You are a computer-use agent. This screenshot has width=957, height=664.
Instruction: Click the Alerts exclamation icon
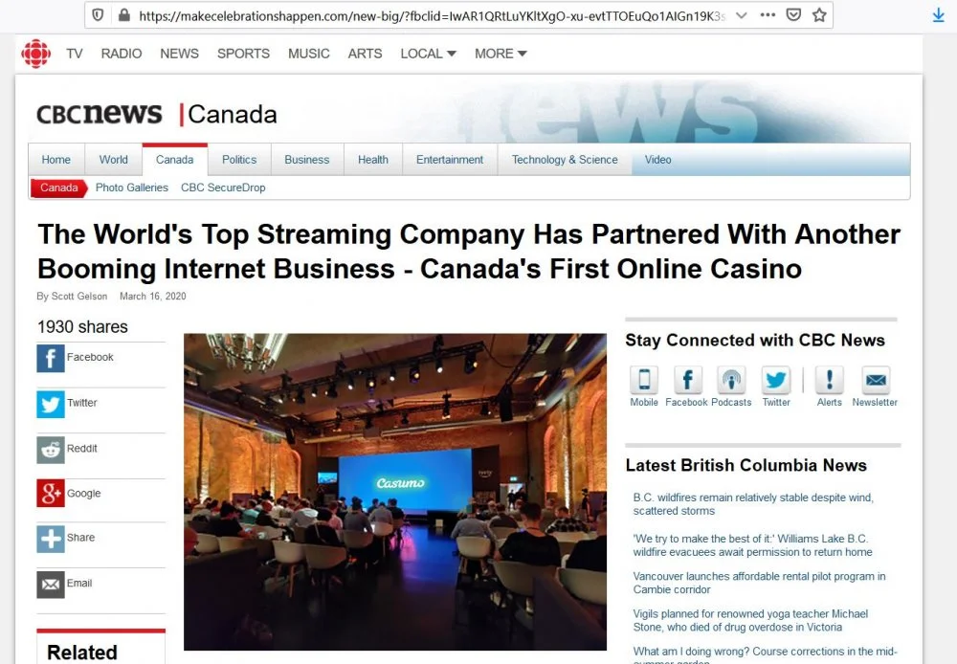829,380
